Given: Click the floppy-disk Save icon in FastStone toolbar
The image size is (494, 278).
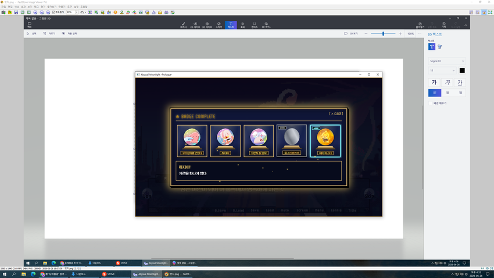Looking at the screenshot, I should pyautogui.click(x=16, y=12).
